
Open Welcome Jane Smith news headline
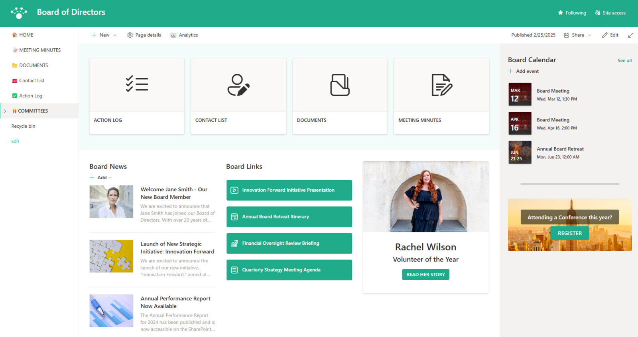[174, 193]
